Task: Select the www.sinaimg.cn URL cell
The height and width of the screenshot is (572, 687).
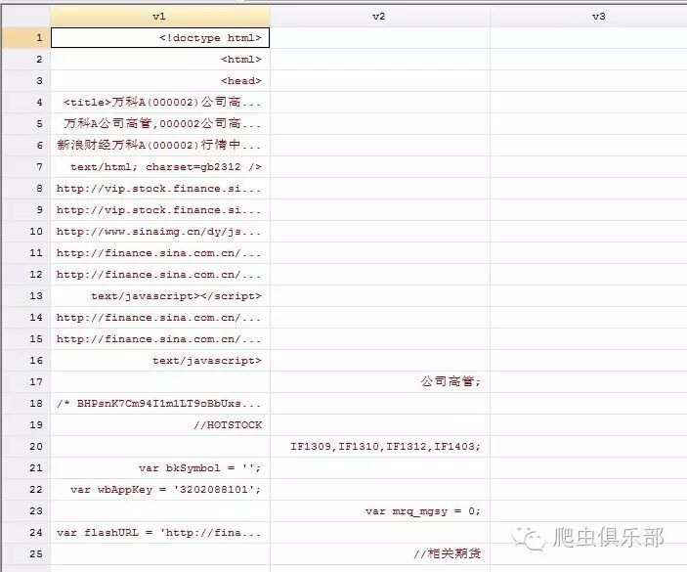Action: pos(160,231)
